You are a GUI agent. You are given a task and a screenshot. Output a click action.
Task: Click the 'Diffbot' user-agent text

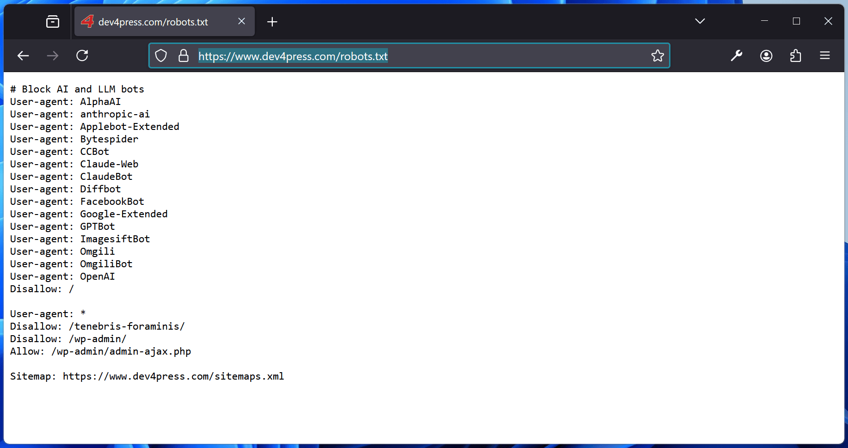tap(100, 189)
